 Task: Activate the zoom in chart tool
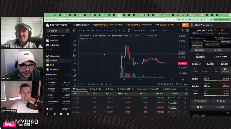click(x=75, y=80)
